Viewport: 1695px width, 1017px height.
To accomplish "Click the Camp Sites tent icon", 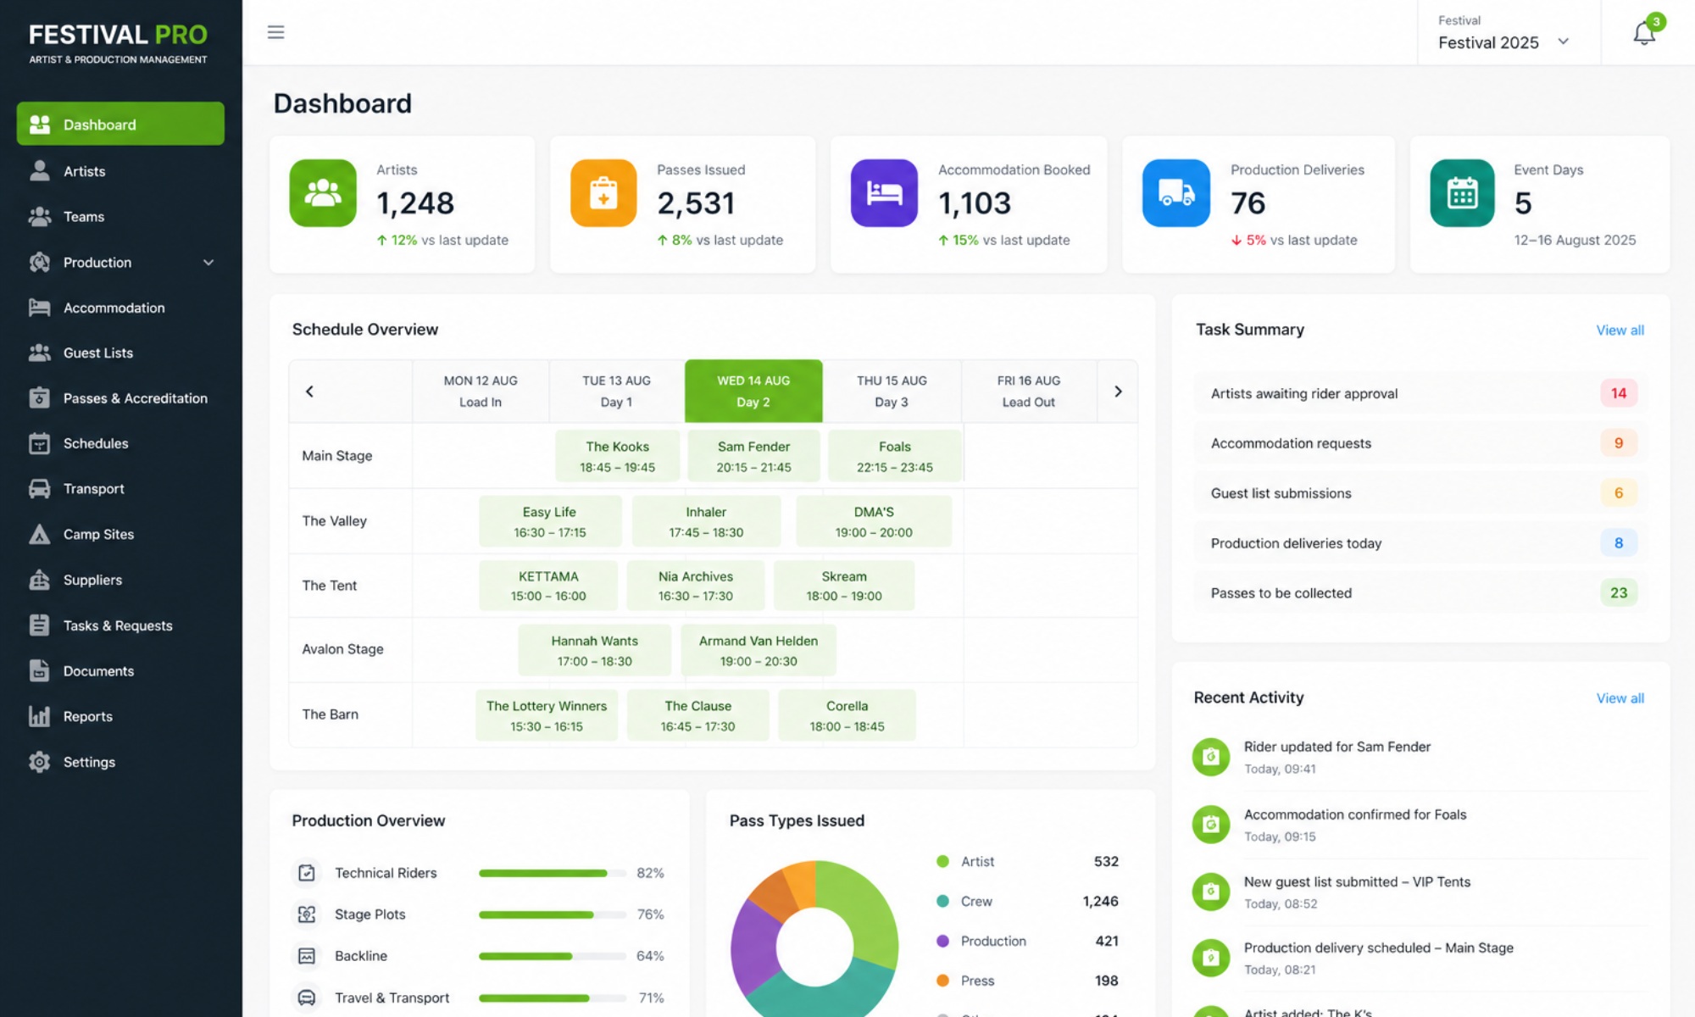I will click(39, 534).
